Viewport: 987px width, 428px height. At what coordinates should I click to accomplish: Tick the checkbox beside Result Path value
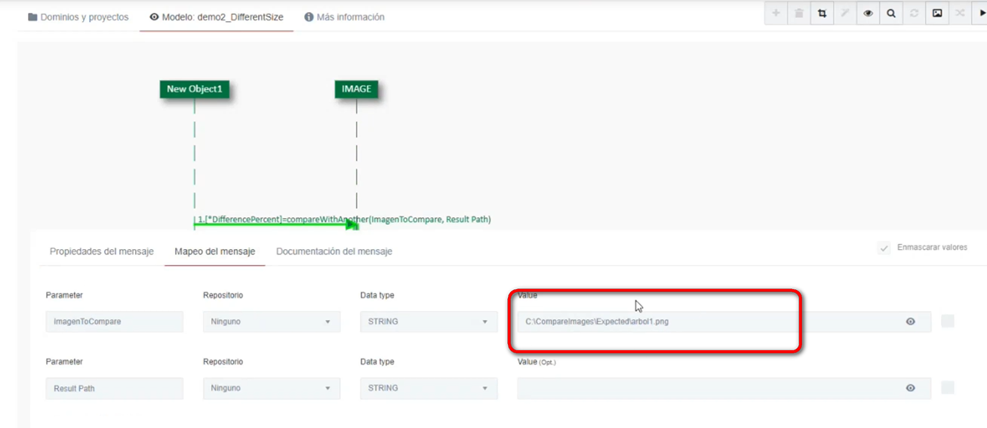[x=948, y=388]
